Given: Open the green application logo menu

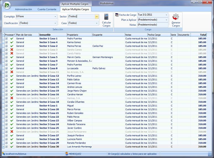Looking at the screenshot, I should pos(7,5).
